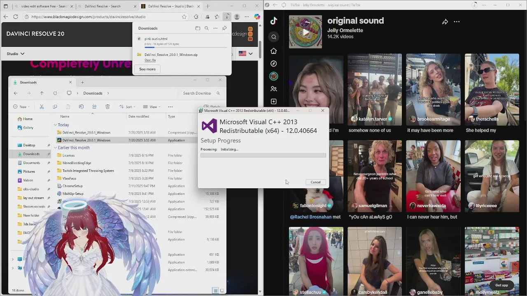527x296 pixels.
Task: Click the TikTok logo in sidebar
Action: (274, 21)
